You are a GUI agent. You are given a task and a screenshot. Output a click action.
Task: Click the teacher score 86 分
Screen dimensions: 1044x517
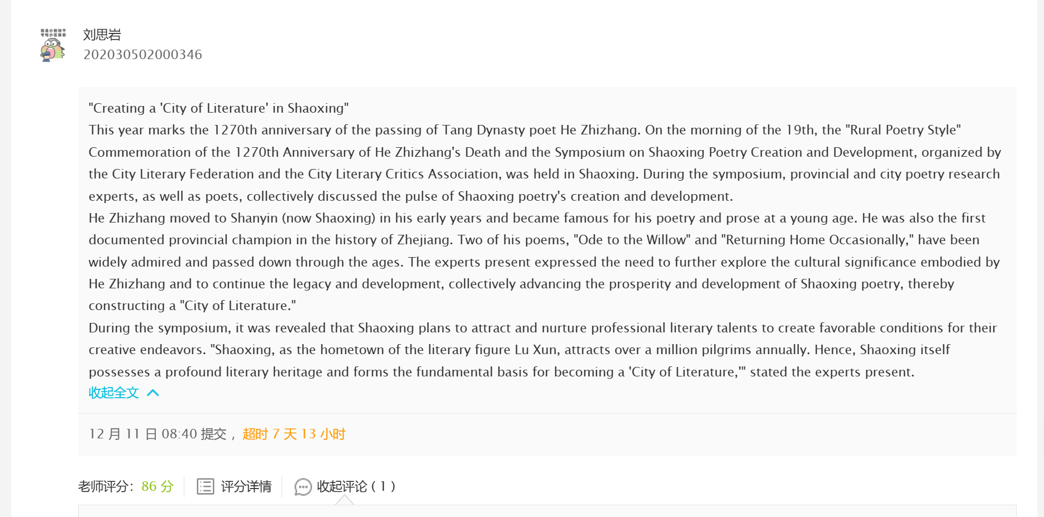point(158,486)
